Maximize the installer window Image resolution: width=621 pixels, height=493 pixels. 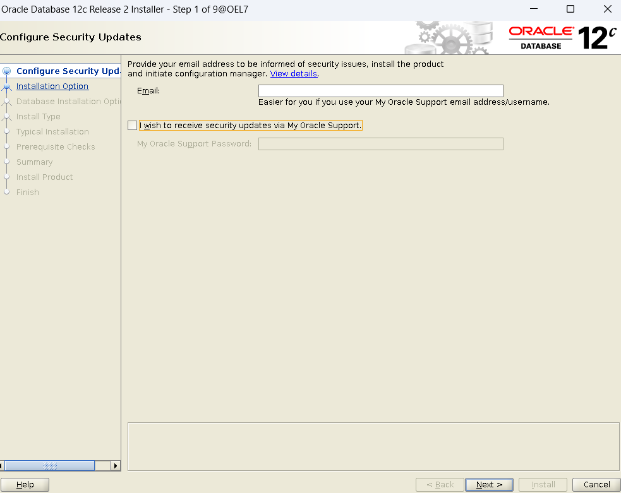coord(570,9)
